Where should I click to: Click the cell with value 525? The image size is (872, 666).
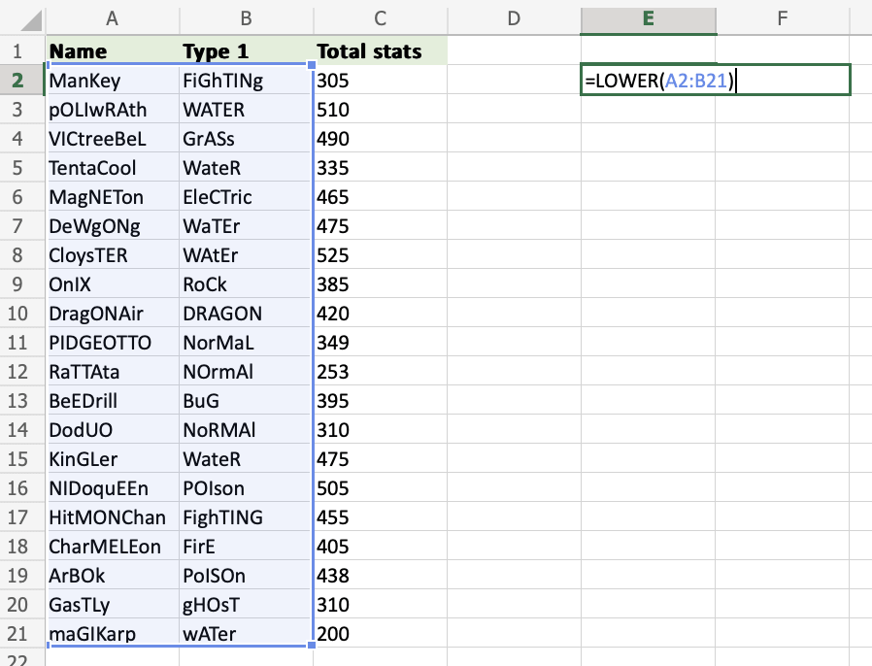(380, 255)
